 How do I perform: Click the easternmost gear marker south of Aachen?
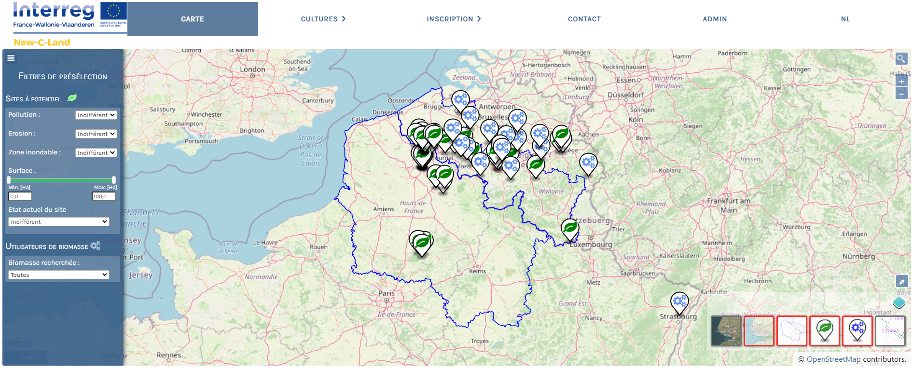[588, 164]
